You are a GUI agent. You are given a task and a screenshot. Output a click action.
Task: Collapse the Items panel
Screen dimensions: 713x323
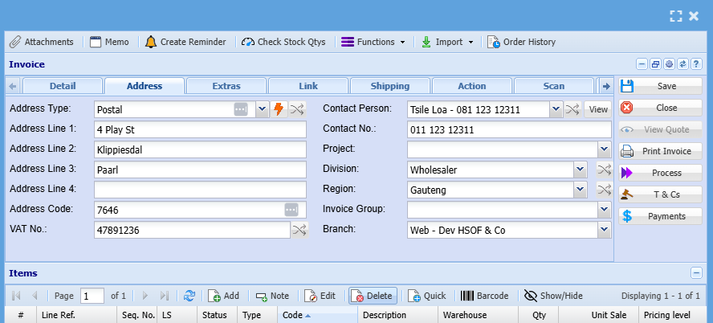(696, 273)
